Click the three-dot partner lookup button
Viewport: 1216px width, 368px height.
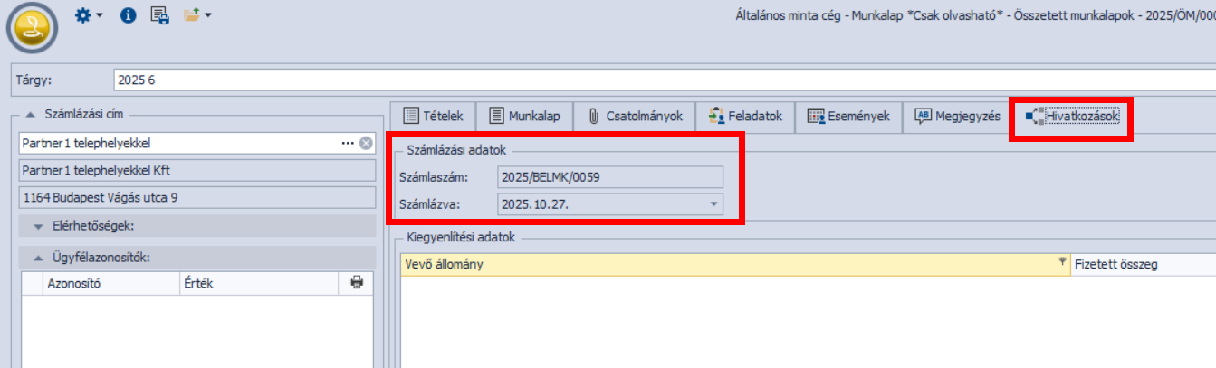[x=348, y=143]
